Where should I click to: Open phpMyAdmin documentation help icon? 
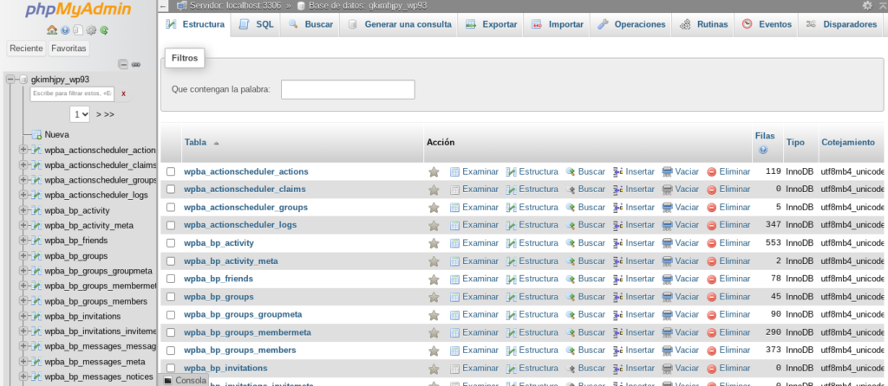65,30
